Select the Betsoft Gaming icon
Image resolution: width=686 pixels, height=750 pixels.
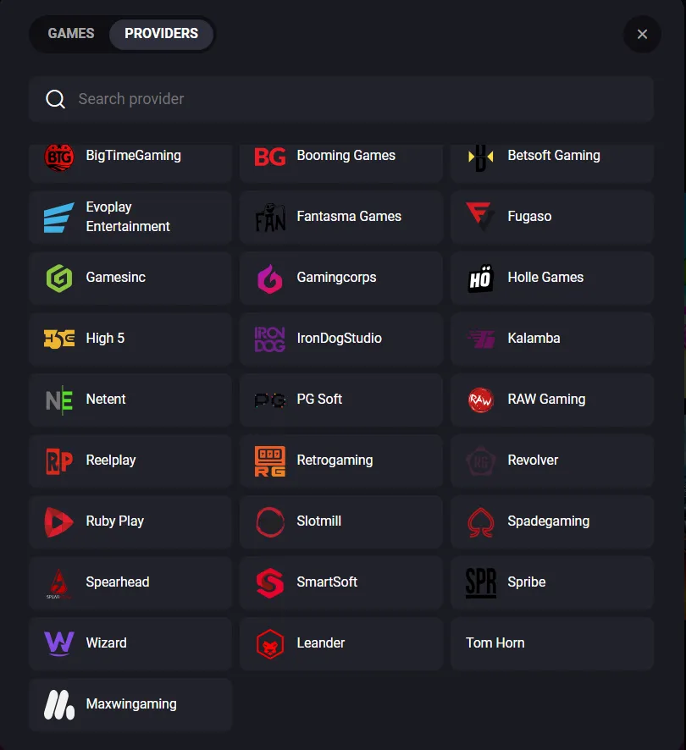click(x=479, y=156)
